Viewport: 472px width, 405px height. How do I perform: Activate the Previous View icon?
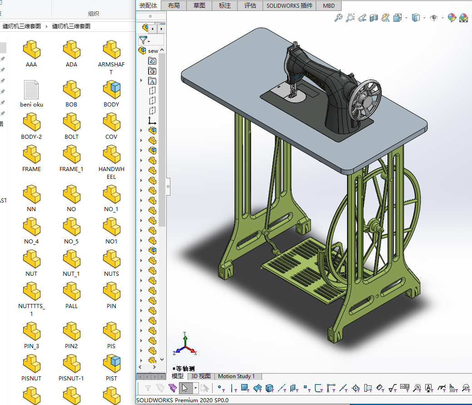click(x=362, y=18)
